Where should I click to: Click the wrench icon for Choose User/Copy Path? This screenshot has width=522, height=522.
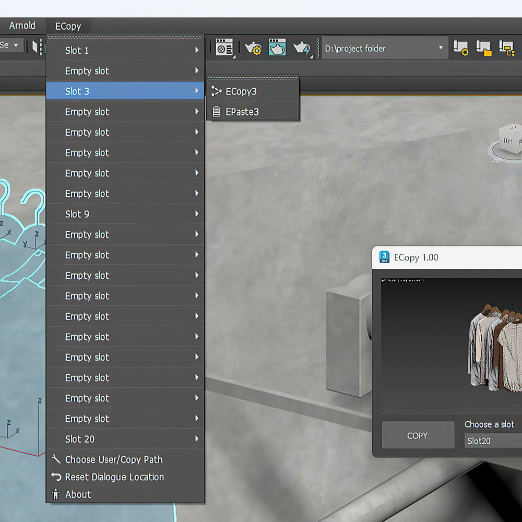[x=56, y=459]
